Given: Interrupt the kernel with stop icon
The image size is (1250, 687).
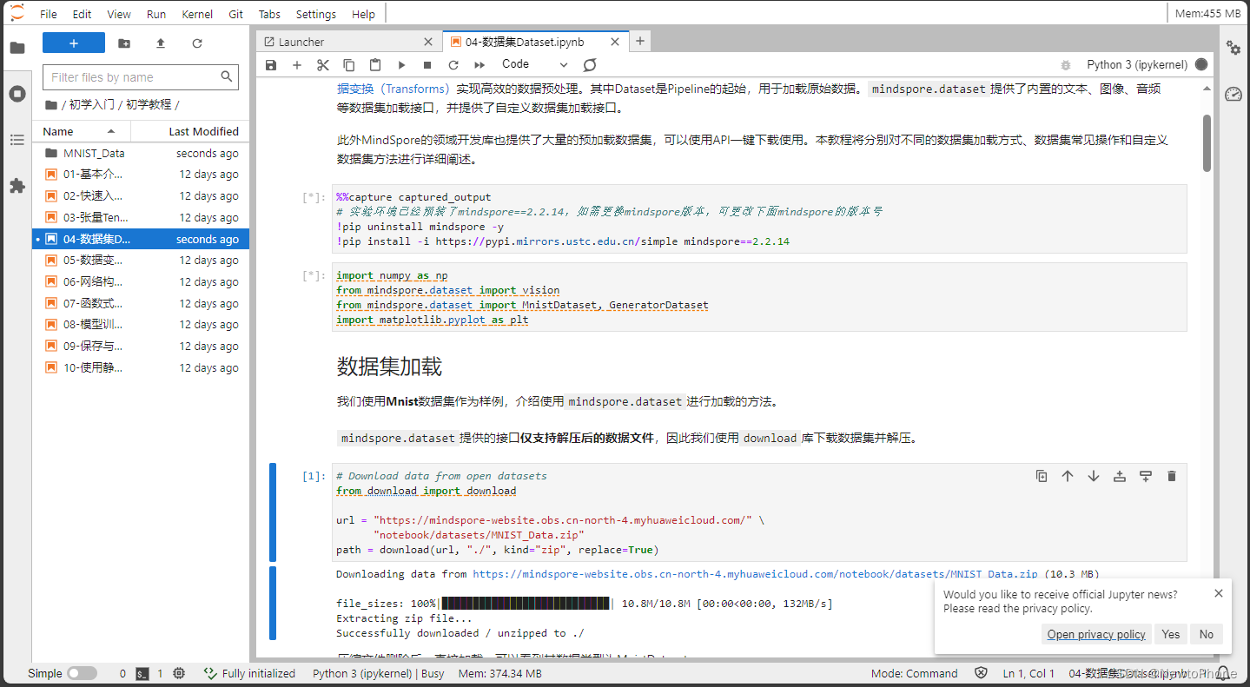Looking at the screenshot, I should click(x=427, y=64).
